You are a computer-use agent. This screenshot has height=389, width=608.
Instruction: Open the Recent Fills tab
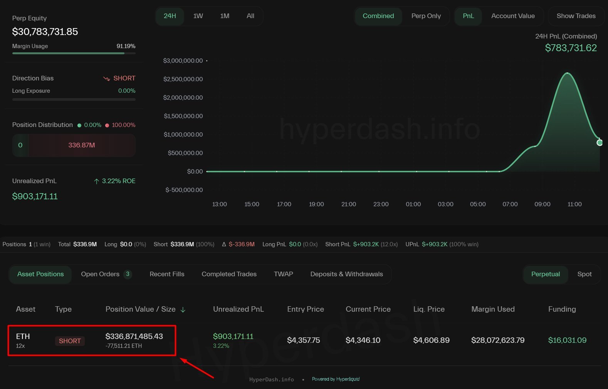click(167, 274)
